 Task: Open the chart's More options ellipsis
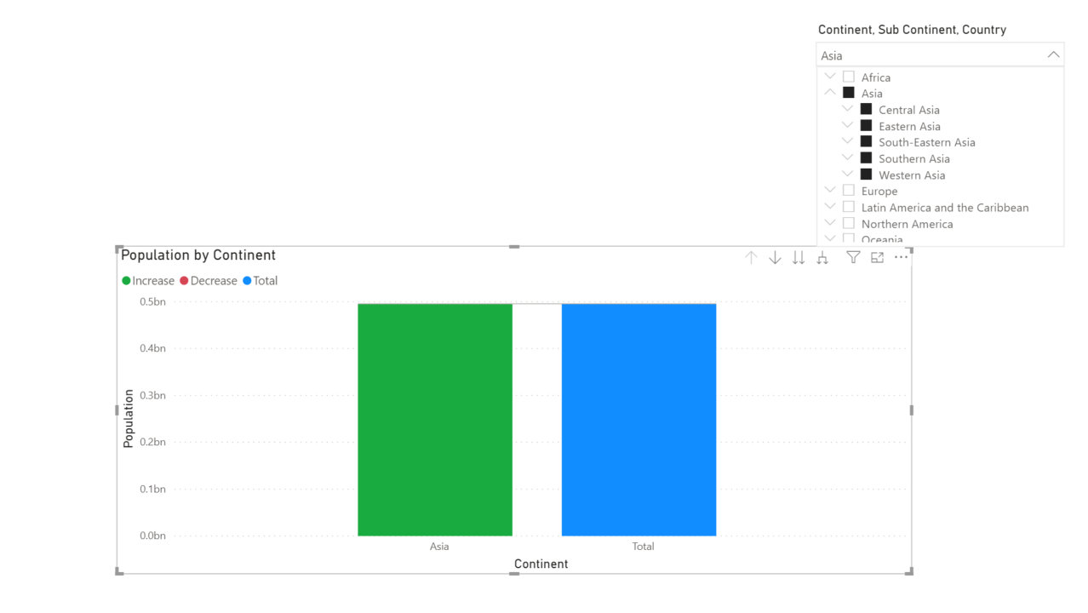click(901, 257)
